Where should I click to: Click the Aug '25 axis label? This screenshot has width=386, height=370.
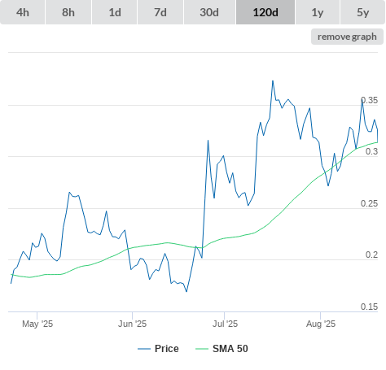coord(321,324)
